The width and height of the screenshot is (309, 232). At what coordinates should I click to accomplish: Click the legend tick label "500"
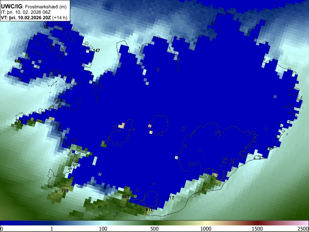click(154, 229)
